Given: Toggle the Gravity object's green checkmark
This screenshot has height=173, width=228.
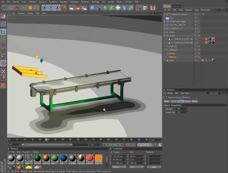Looking at the screenshot, I should (199, 53).
